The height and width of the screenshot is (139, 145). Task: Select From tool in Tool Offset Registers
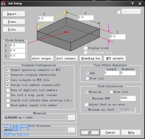[87, 78]
